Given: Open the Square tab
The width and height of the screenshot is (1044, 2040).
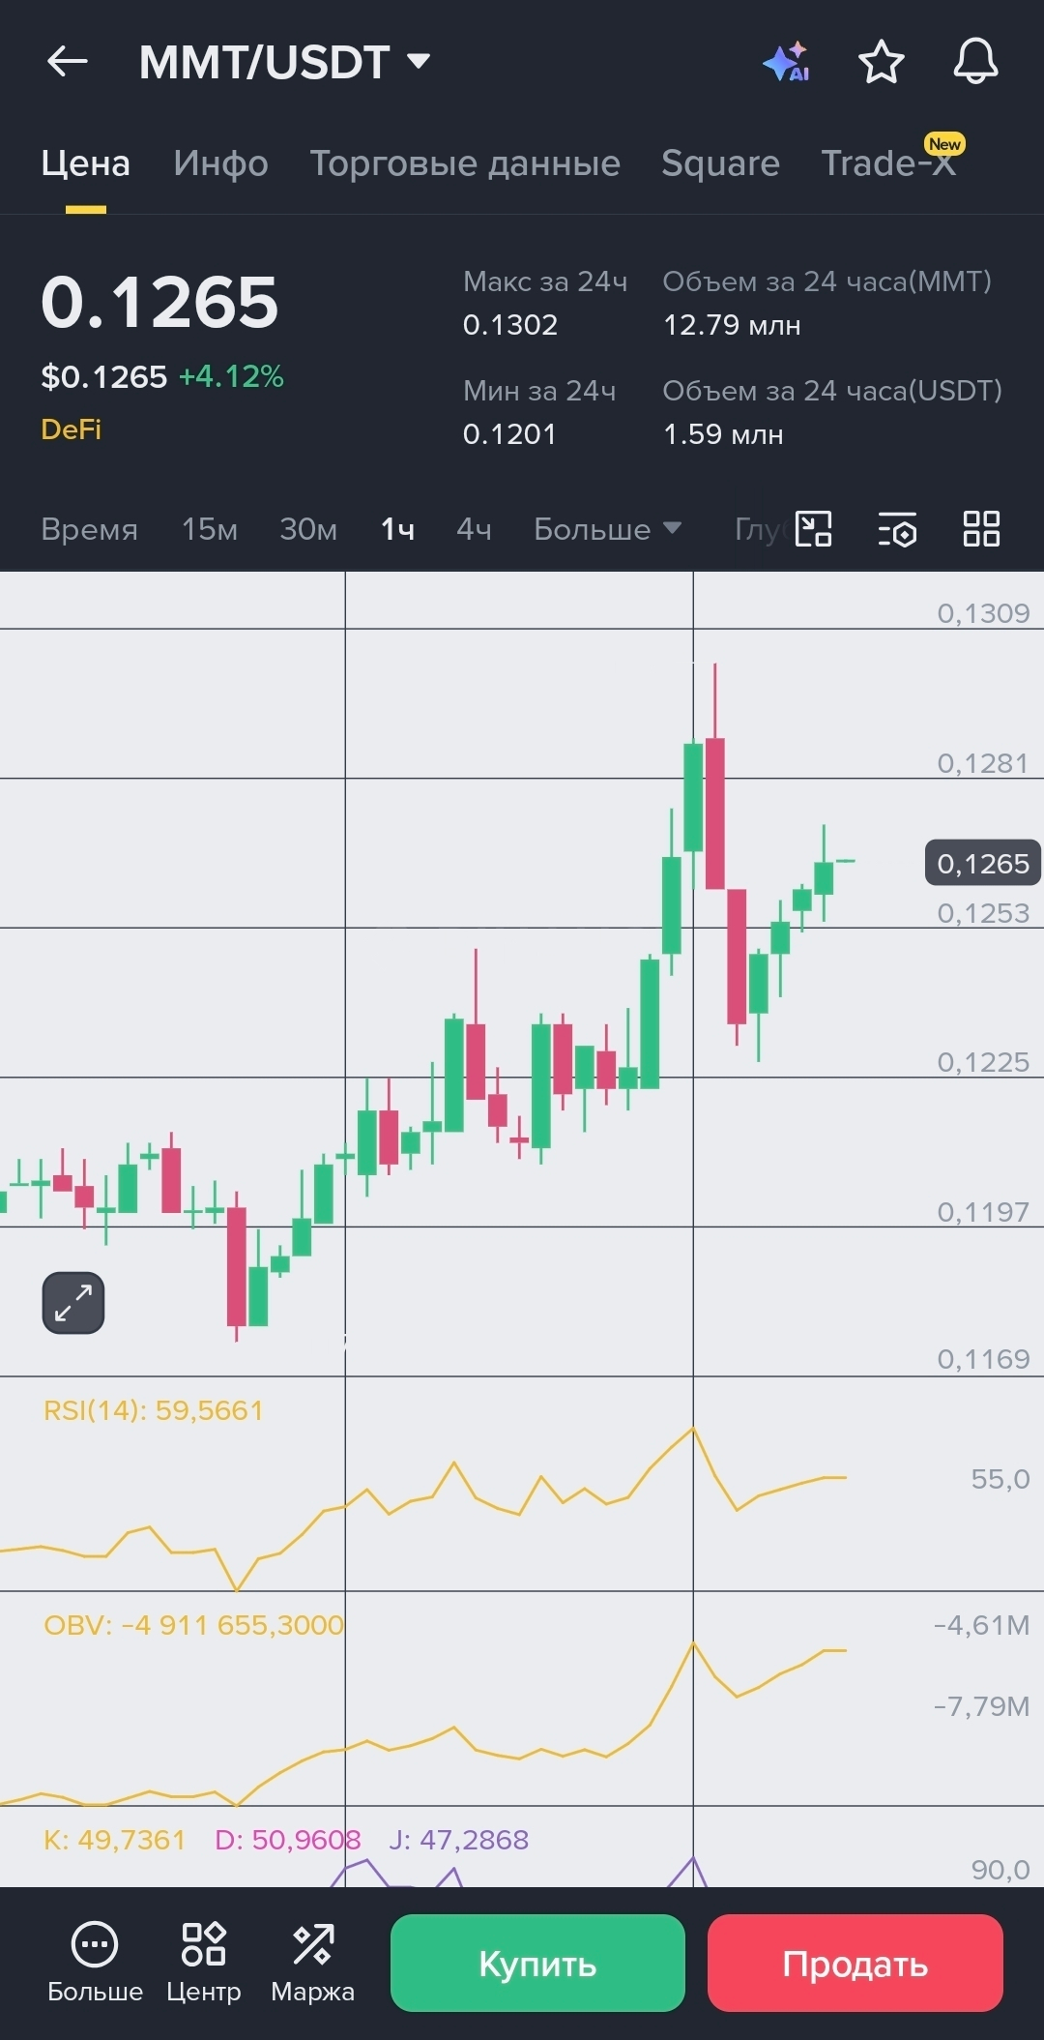Looking at the screenshot, I should click(720, 163).
